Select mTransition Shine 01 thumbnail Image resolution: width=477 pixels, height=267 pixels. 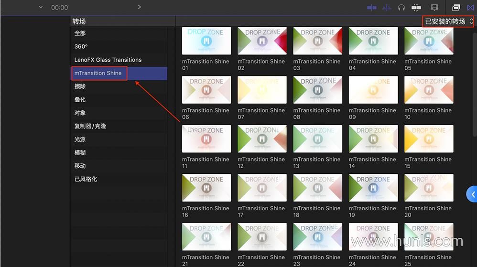(206, 41)
